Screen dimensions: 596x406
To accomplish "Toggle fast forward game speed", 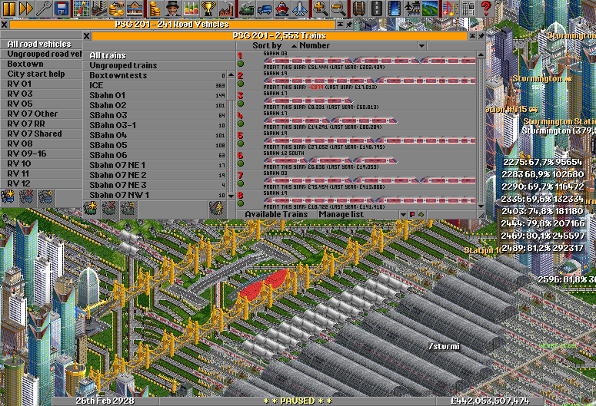I will point(26,8).
